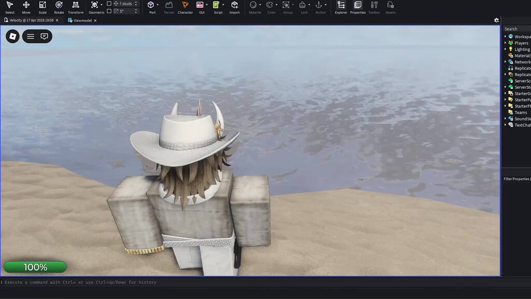Image resolution: width=531 pixels, height=299 pixels.
Task: Choose the Scale tool
Action: [x=43, y=7]
